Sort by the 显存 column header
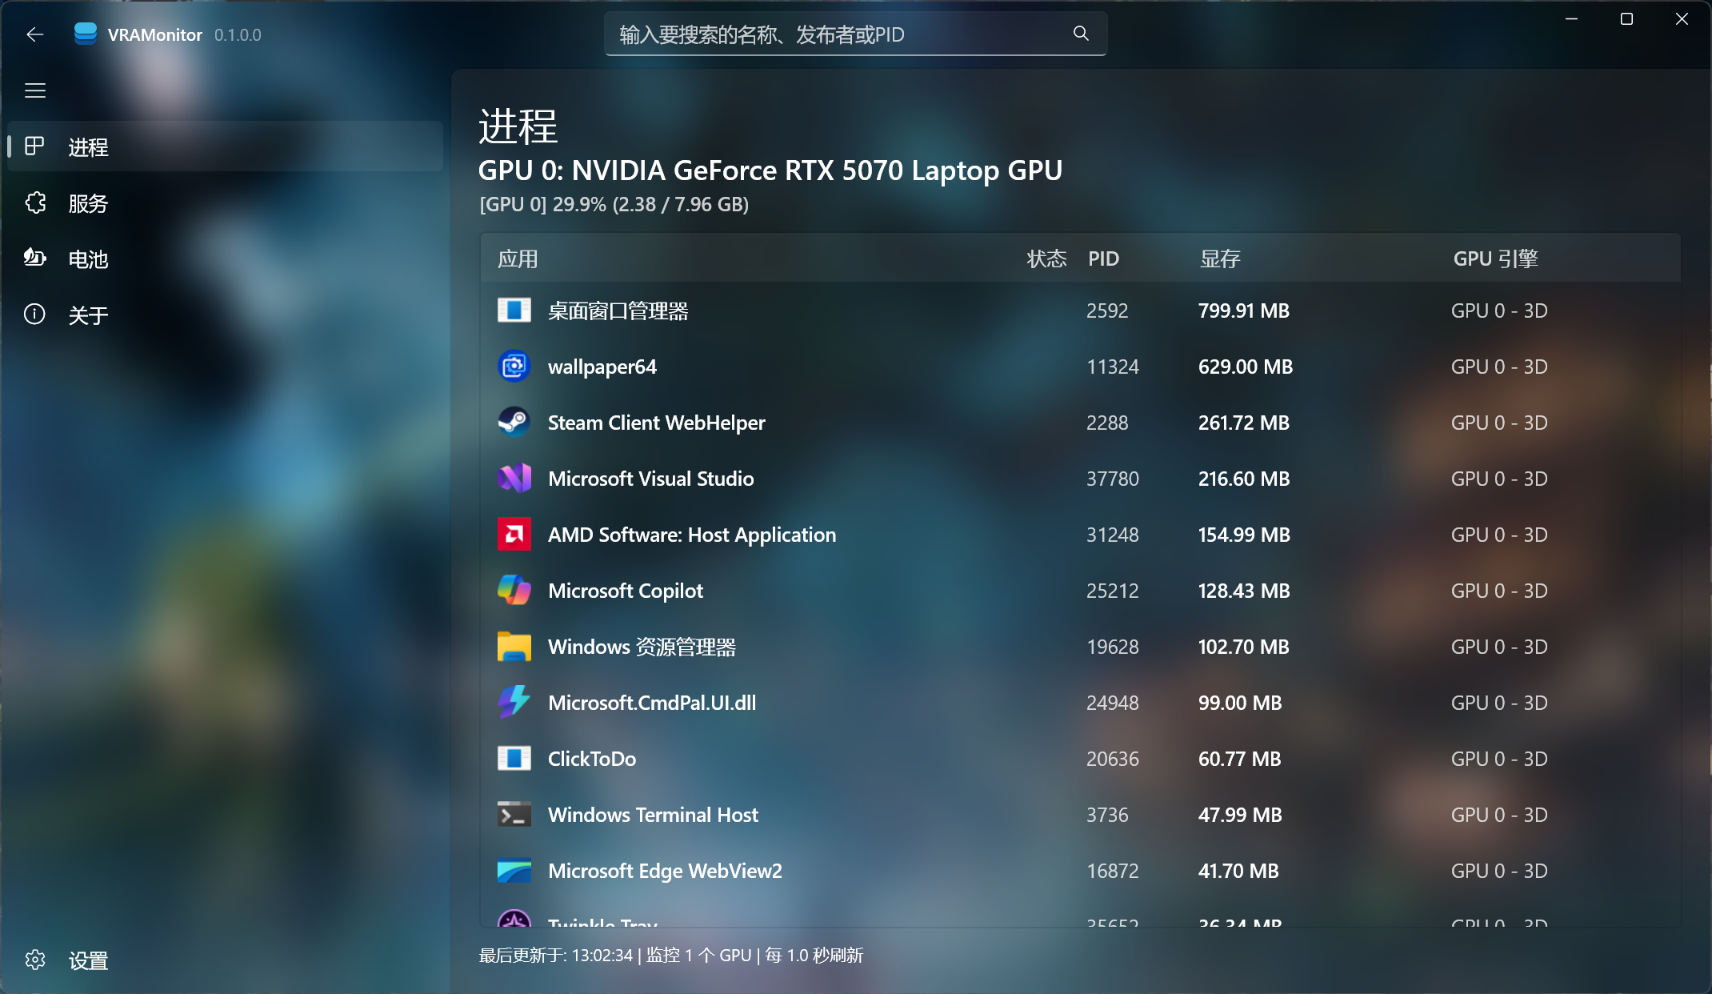The image size is (1712, 994). [x=1220, y=259]
